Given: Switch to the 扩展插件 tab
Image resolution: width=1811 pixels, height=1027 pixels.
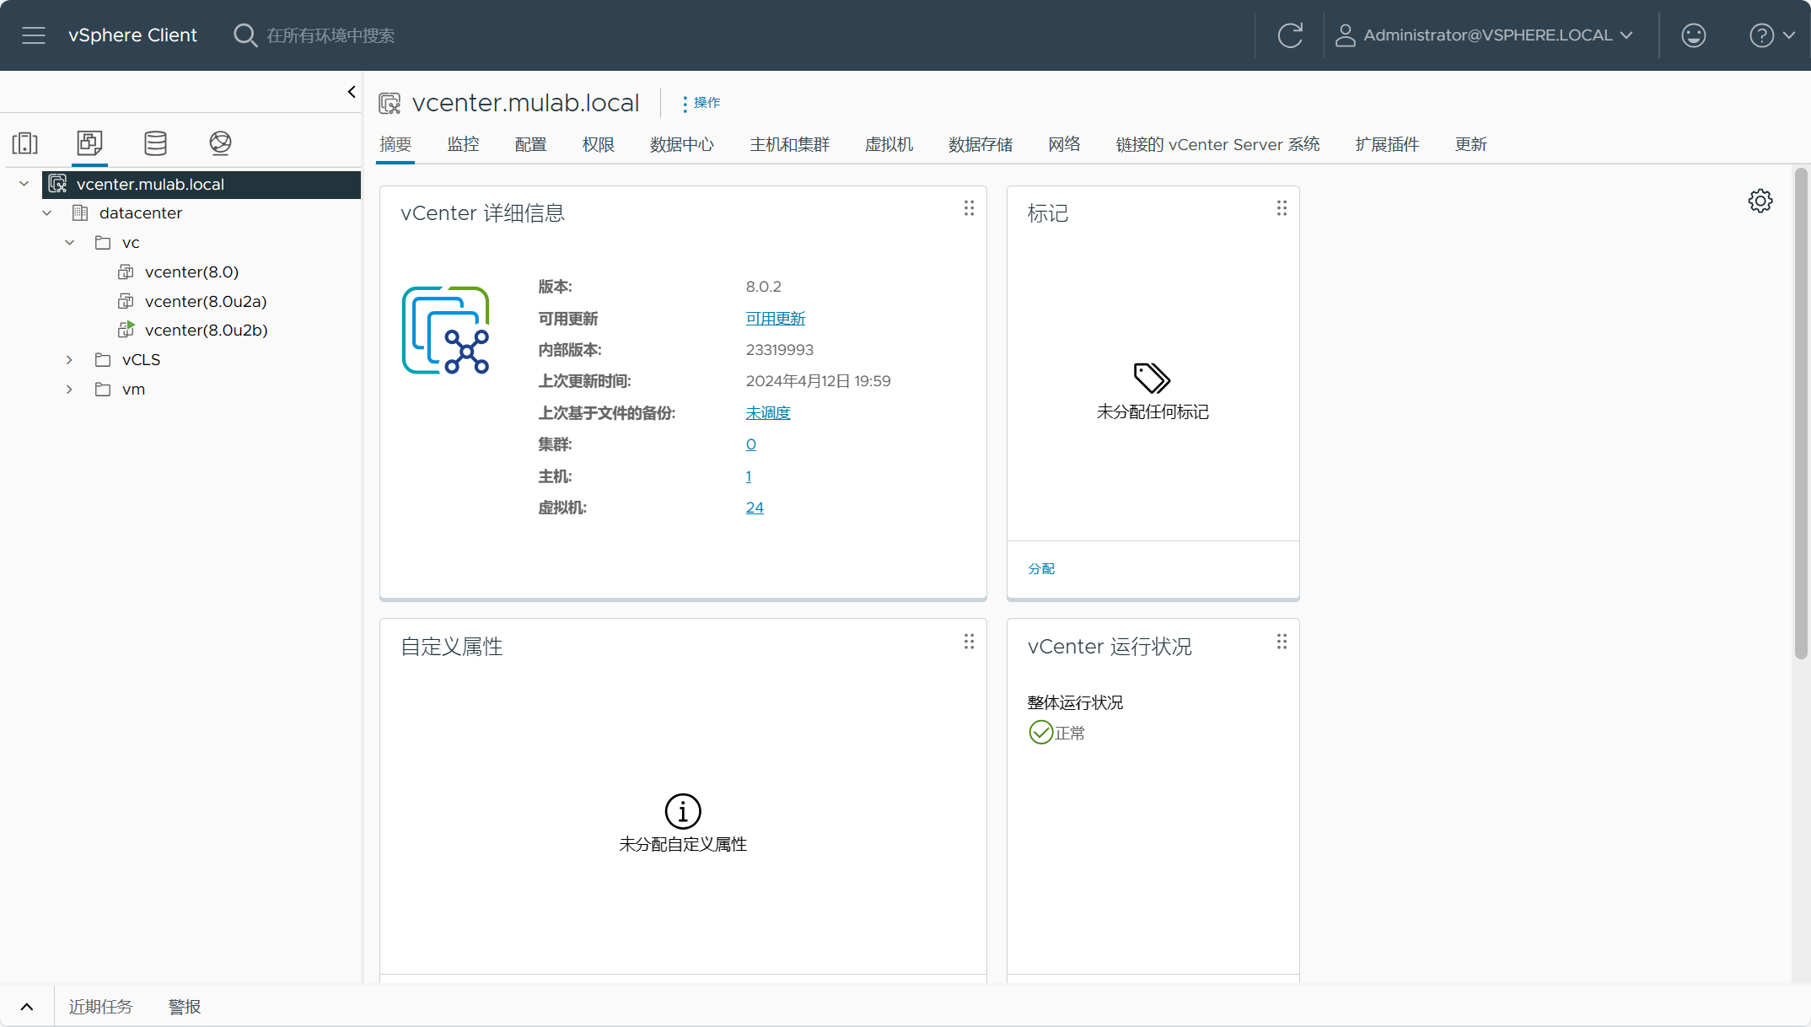Looking at the screenshot, I should click(1387, 145).
